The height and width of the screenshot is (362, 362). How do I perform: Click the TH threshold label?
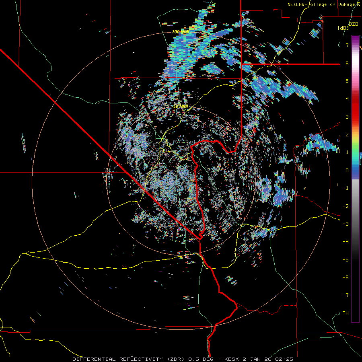click(x=346, y=313)
